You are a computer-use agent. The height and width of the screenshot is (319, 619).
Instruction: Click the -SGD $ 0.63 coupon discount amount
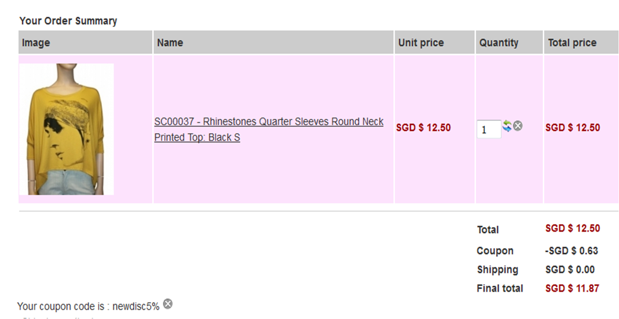pyautogui.click(x=572, y=251)
